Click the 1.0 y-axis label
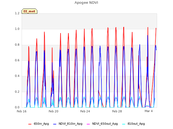 point(17,29)
